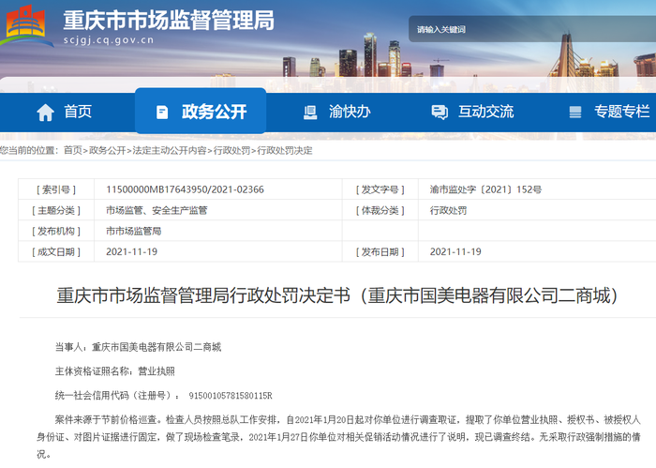This screenshot has height=468, width=656.
Task: Select the 成文日期 value 2021-11-19
Action: click(132, 251)
